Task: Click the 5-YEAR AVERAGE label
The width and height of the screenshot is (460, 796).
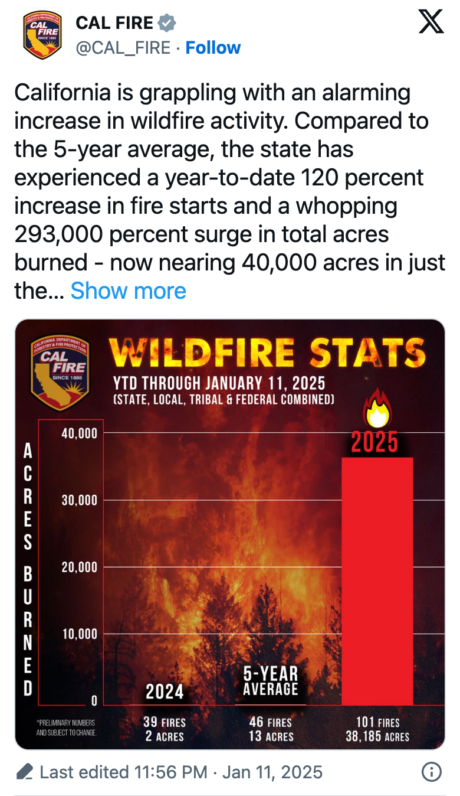Action: pos(271,681)
